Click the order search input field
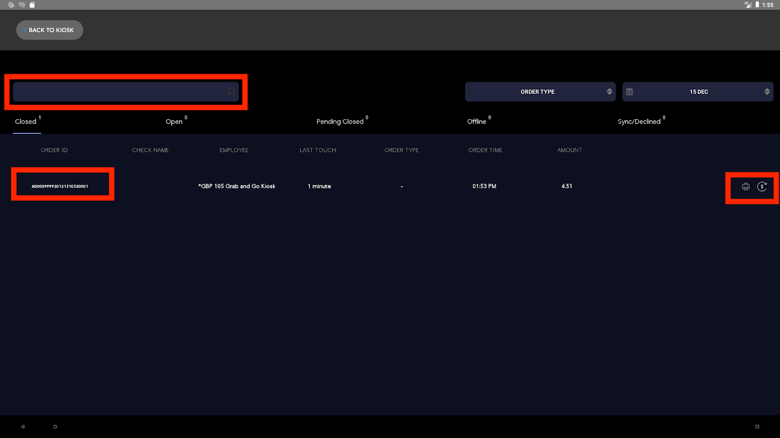 point(119,91)
